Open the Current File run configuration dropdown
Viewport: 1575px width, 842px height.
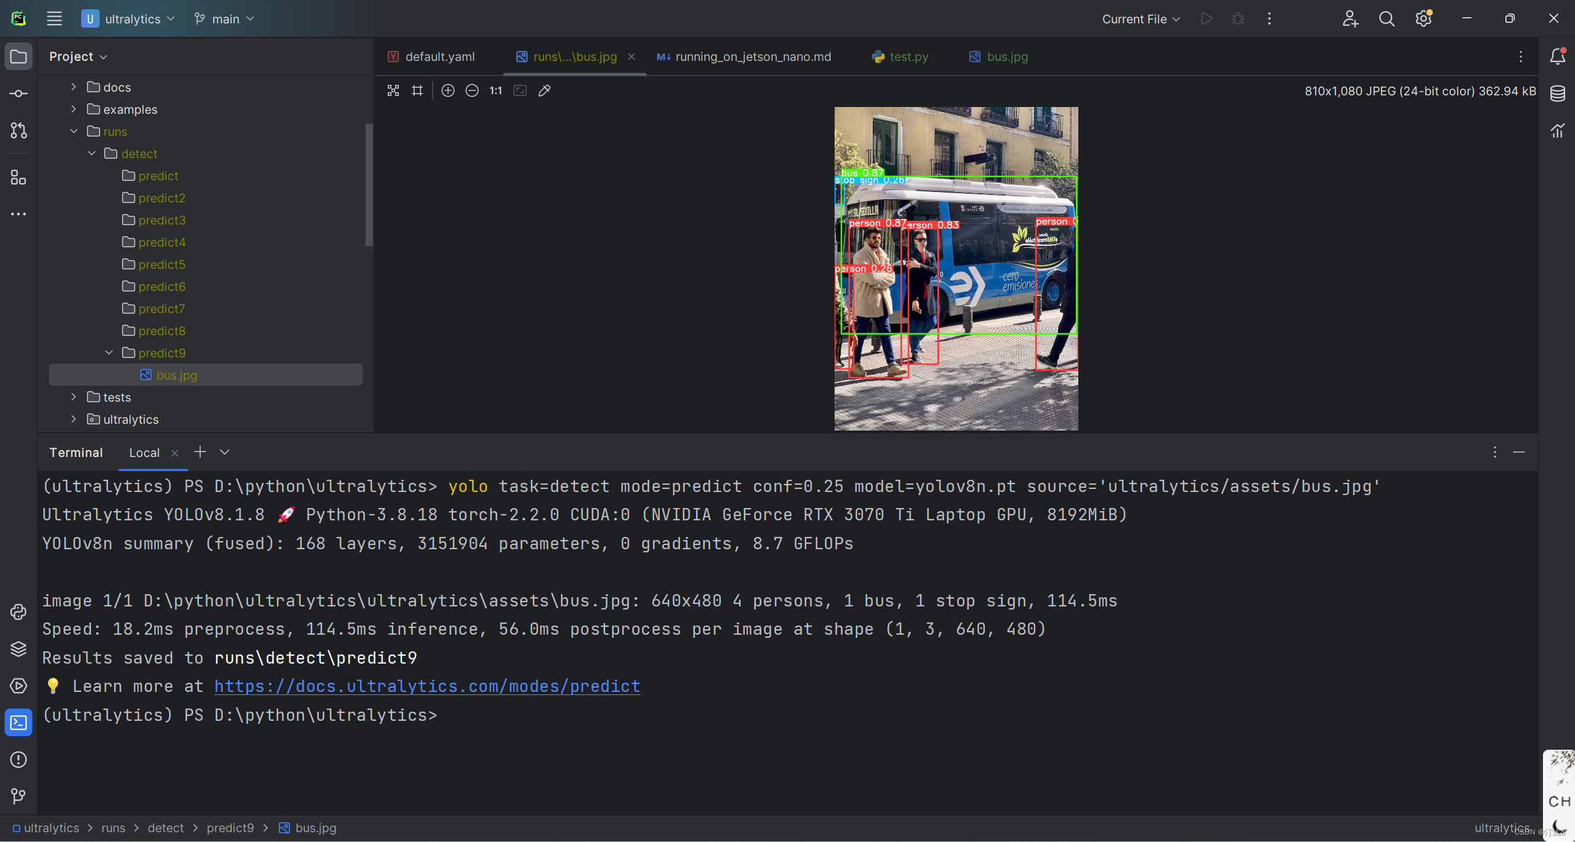pyautogui.click(x=1139, y=18)
